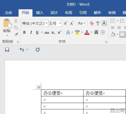Image resolution: width=126 pixels, height=114 pixels.
Task: Switch to the 引用 tab
Action: coord(83,13)
